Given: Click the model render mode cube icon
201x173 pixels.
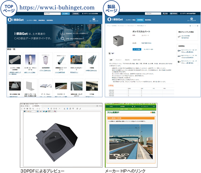Looking at the screenshot, I should tap(46, 112).
